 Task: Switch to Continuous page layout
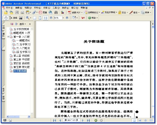point(140,120)
